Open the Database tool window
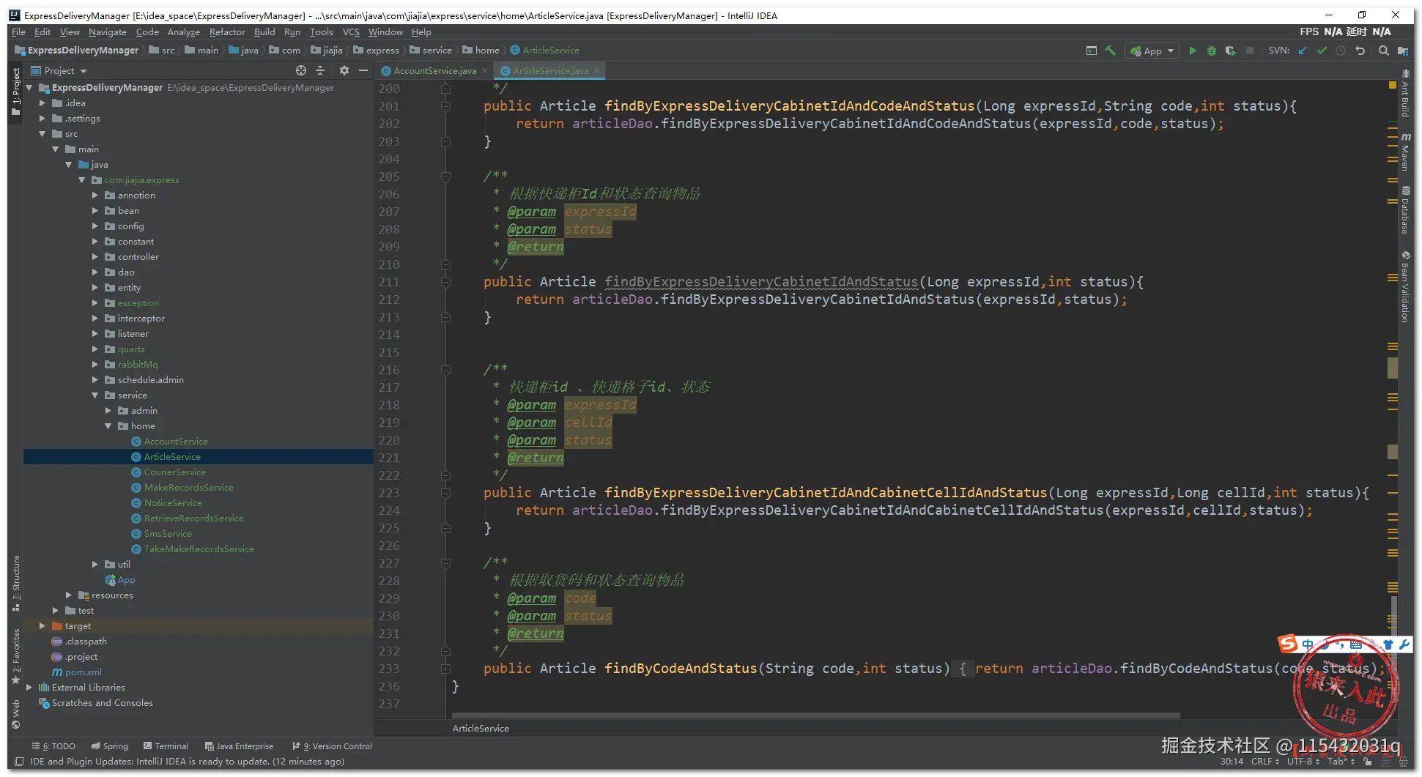1422x777 pixels. (1405, 210)
